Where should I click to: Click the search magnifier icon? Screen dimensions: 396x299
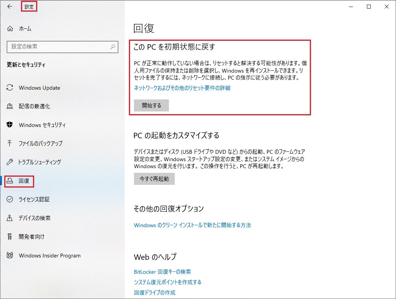(x=113, y=47)
